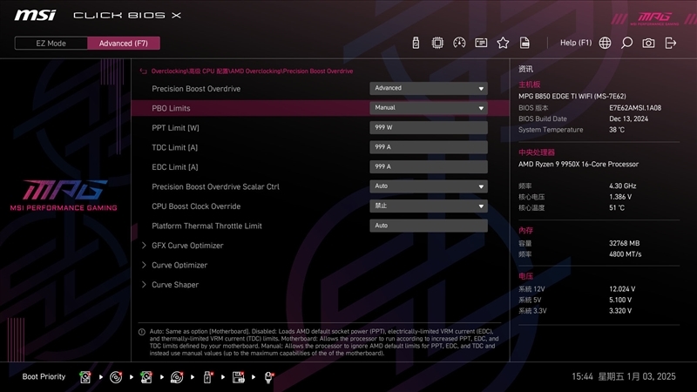The height and width of the screenshot is (392, 697).
Task: Click EDC Limit 999 A field
Action: (x=429, y=166)
